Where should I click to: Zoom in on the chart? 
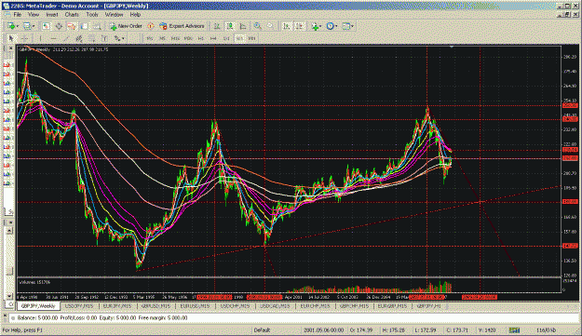coord(257,26)
